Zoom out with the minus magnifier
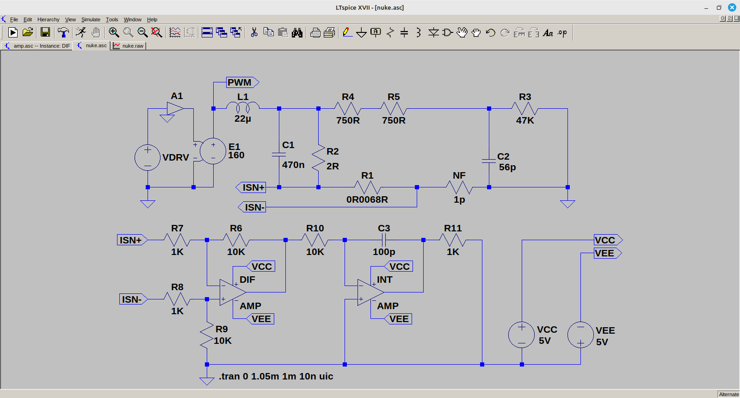The image size is (740, 398). click(x=142, y=32)
